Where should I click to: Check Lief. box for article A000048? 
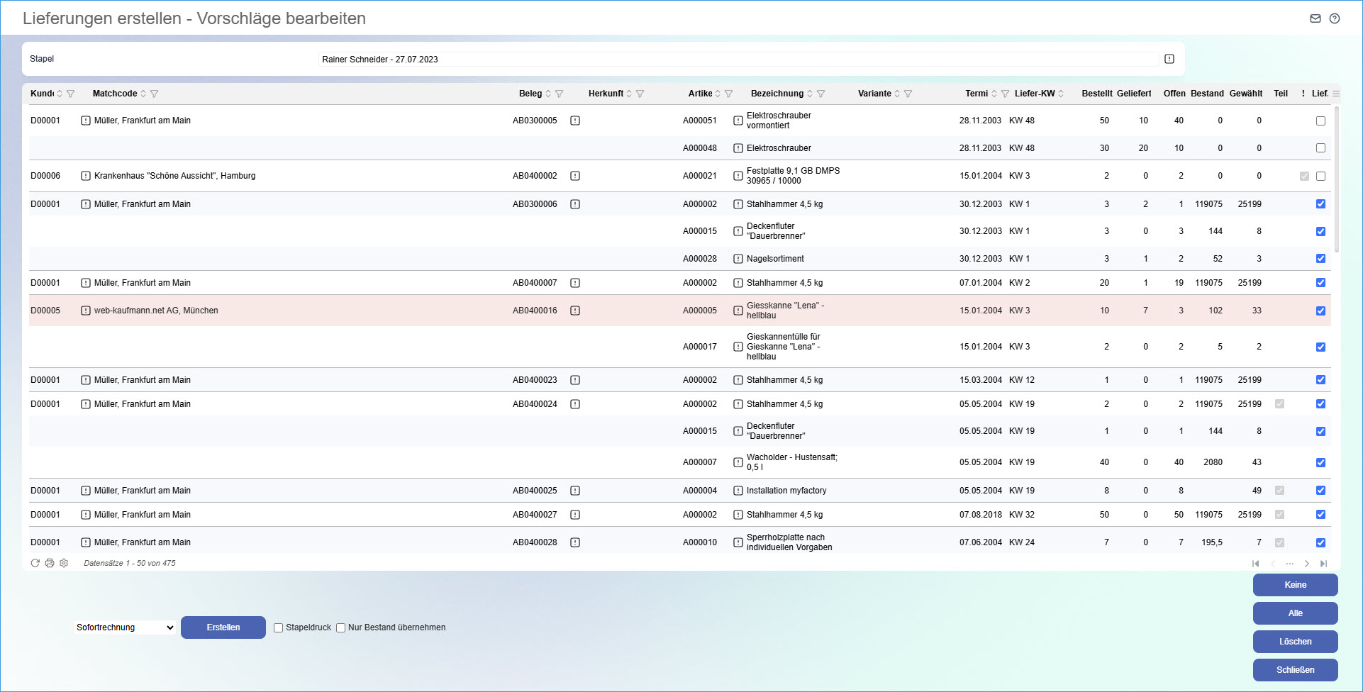tap(1320, 148)
